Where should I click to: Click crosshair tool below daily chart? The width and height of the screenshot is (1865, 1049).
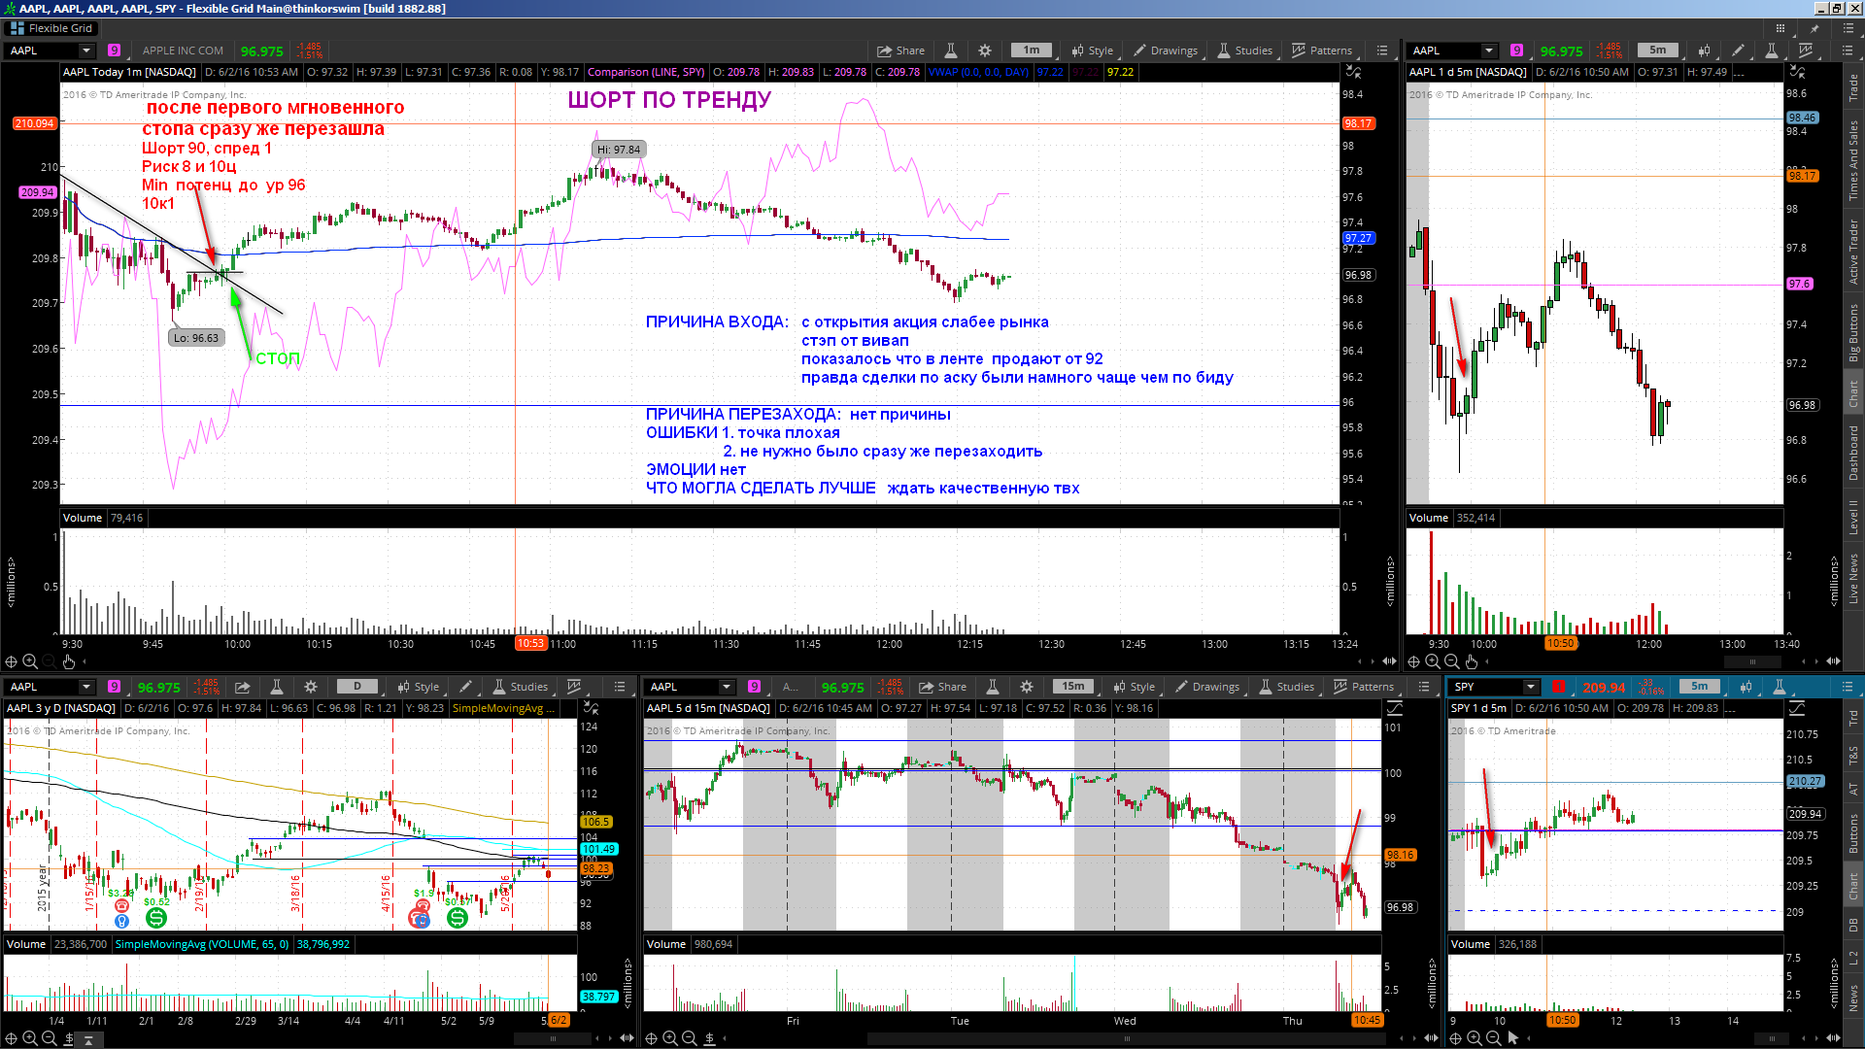coord(11,1038)
